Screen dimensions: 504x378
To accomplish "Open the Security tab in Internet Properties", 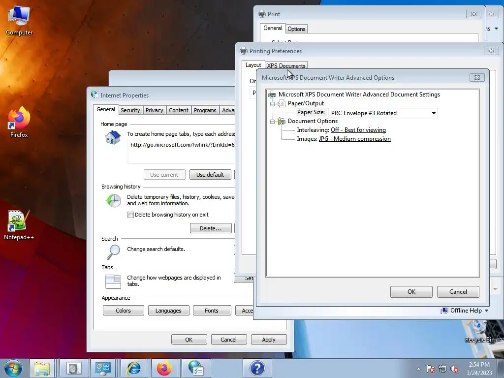I will (x=130, y=110).
